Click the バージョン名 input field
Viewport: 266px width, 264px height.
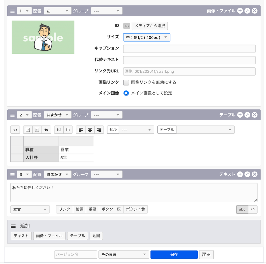point(75,254)
